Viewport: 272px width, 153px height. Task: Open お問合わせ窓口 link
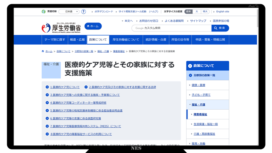pyautogui.click(x=149, y=21)
